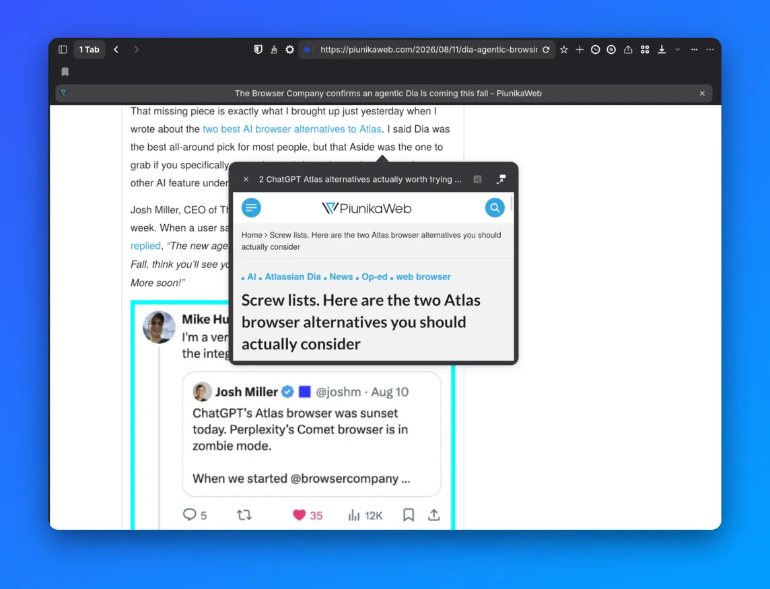The height and width of the screenshot is (589, 770).
Task: Close the Browser Company article tab
Action: (x=702, y=94)
